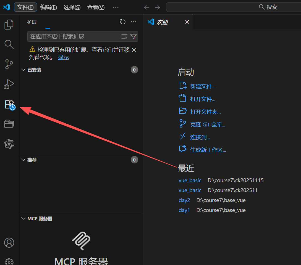Open recent vue_basic in ck202511
Image resolution: width=301 pixels, height=265 pixels.
pos(190,190)
